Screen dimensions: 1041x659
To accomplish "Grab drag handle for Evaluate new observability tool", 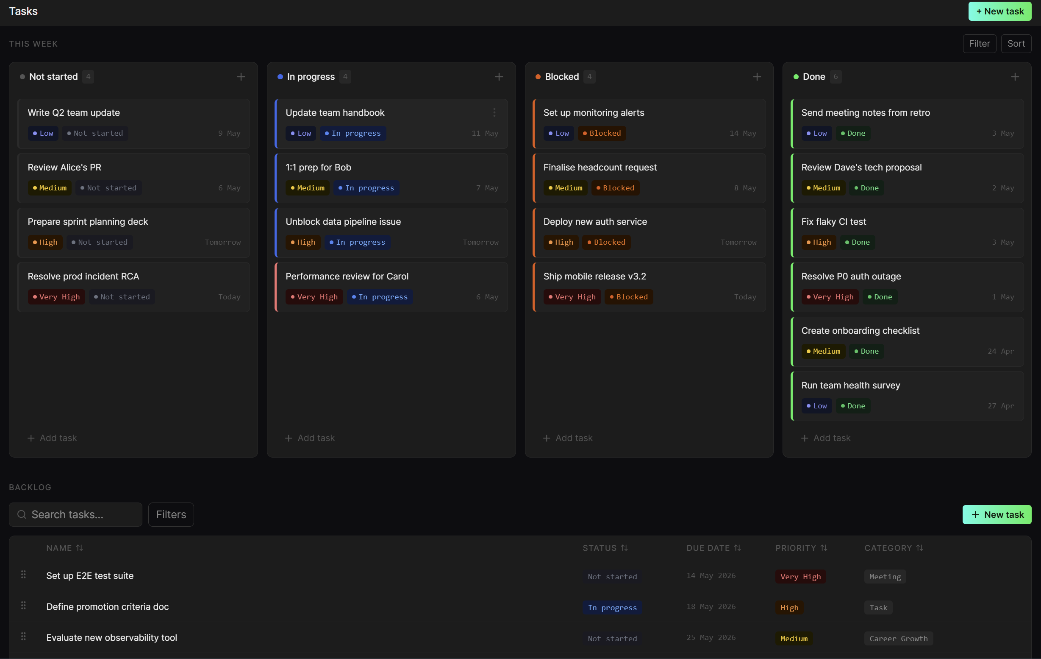I will coord(23,636).
